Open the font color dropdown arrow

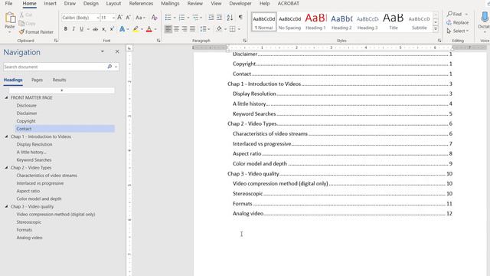coord(155,29)
